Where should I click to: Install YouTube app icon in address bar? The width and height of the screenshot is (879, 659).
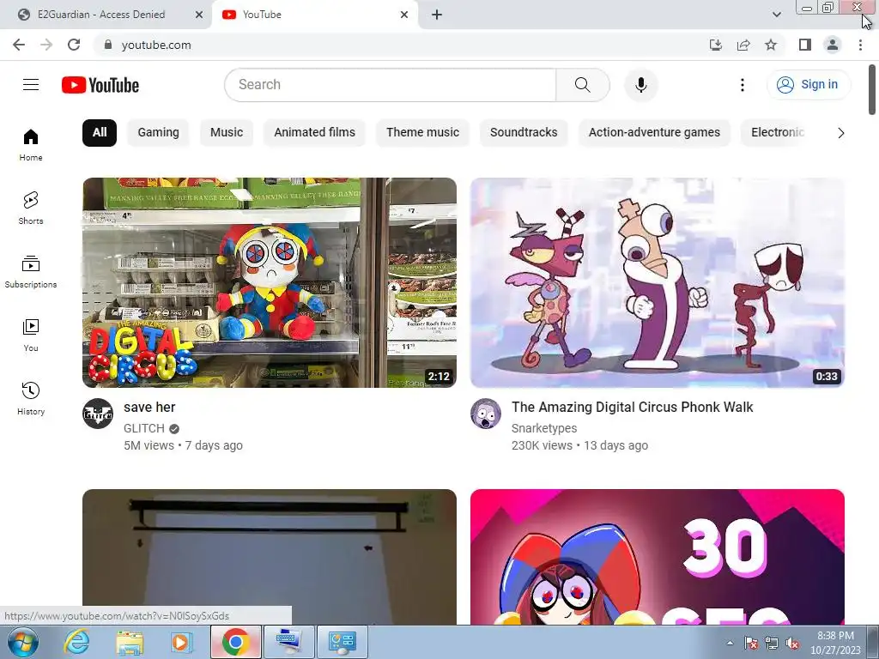[x=716, y=45]
